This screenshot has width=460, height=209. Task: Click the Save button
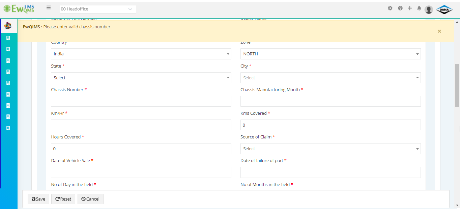tap(38, 199)
